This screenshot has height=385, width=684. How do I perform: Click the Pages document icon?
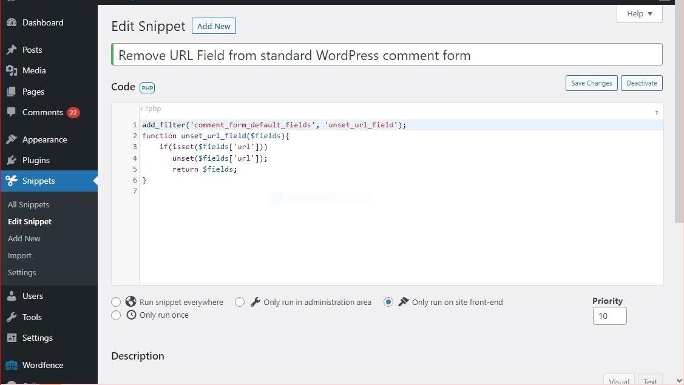point(12,92)
